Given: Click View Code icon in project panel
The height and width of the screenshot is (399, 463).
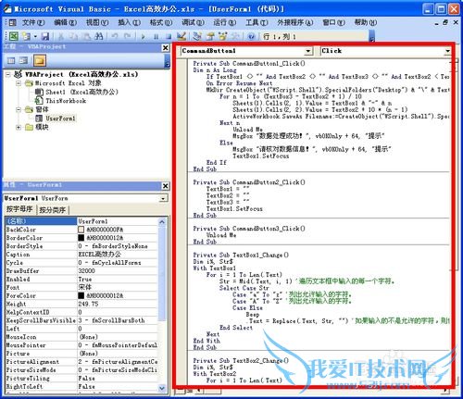Looking at the screenshot, I should click(x=11, y=60).
